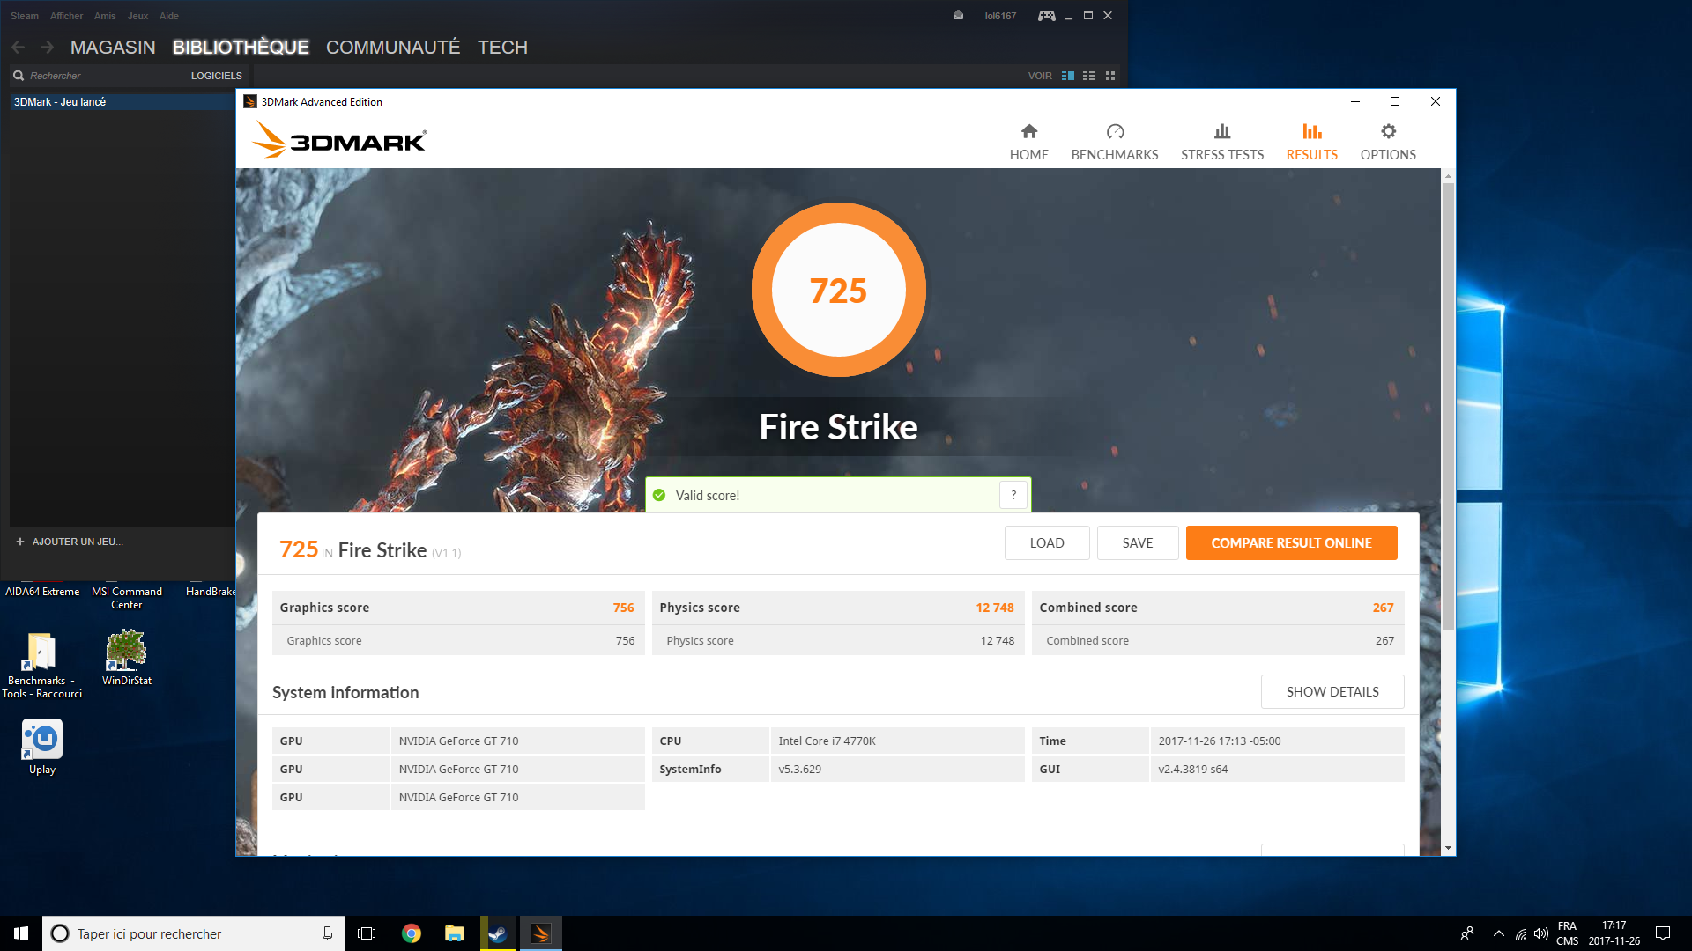Click Show Details for System information
Viewport: 1692px width, 951px height.
tap(1332, 691)
